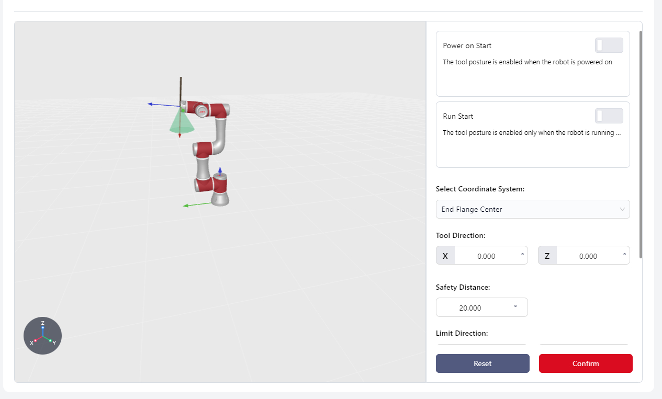Click the X axis handle on orientation gizmo
Image resolution: width=662 pixels, height=399 pixels.
pyautogui.click(x=35, y=341)
